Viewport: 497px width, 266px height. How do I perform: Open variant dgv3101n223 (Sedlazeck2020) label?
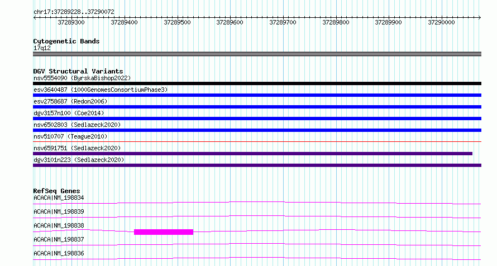79,160
